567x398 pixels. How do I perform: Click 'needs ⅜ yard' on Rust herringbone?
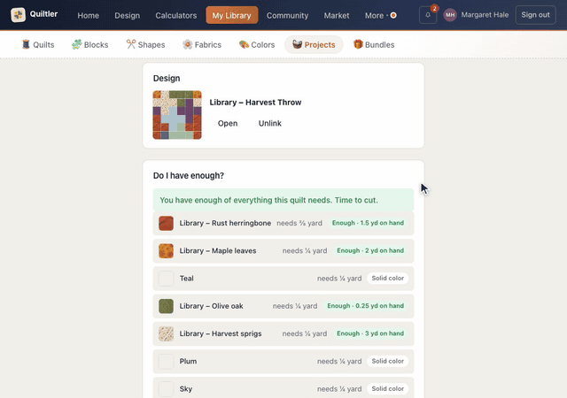pos(299,223)
